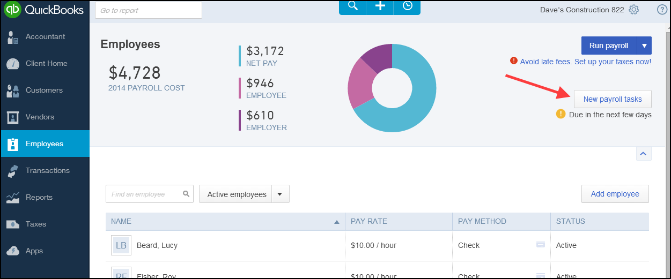Viewport: 671px width, 279px height.
Task: Click New payroll tasks button
Action: pyautogui.click(x=613, y=99)
